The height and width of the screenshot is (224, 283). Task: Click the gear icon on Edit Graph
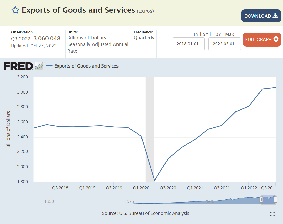coord(276,39)
